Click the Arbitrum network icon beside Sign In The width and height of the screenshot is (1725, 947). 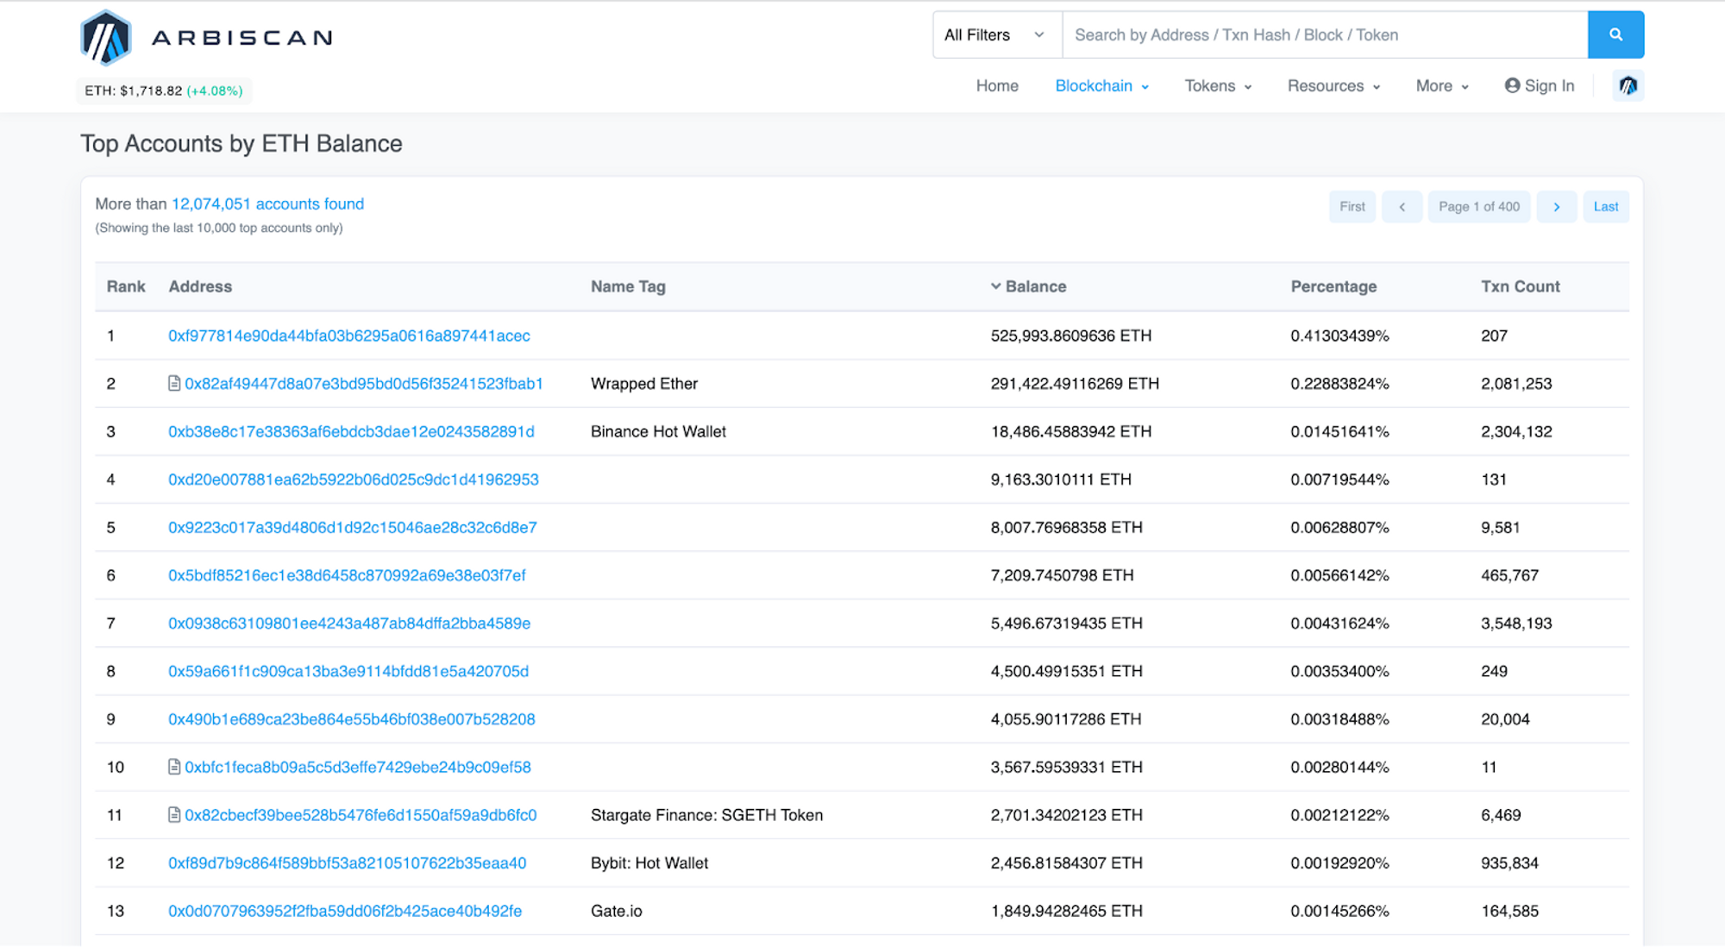click(x=1628, y=85)
